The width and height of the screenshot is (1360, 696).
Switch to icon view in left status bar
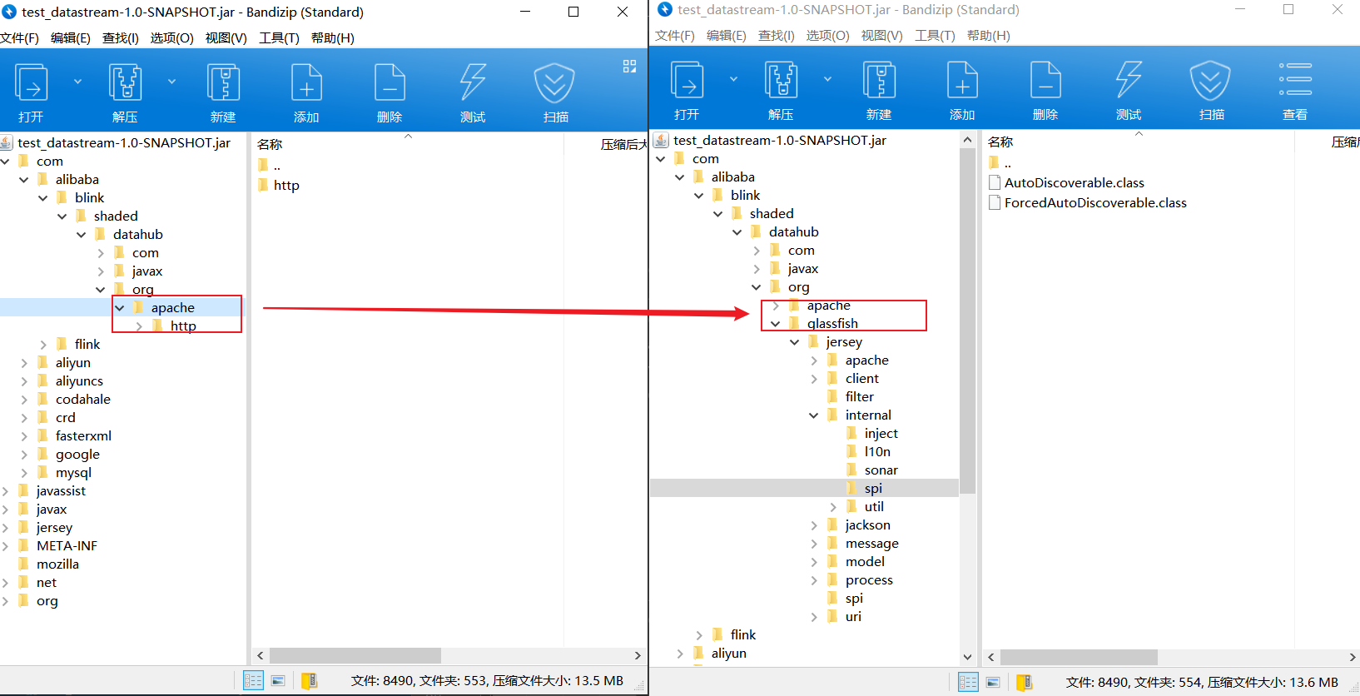[278, 681]
